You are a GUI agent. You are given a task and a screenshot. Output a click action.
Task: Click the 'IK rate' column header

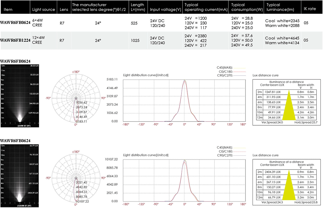[310, 9]
